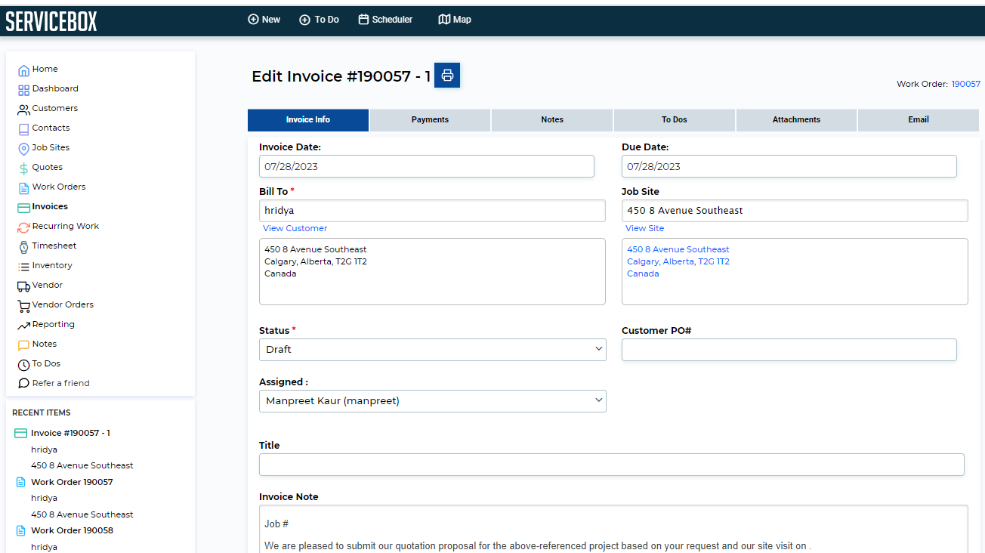The image size is (985, 553).
Task: Click the recent Work Order 190057 icon
Action: coord(21,482)
